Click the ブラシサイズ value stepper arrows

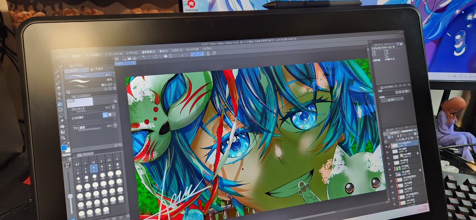tap(110, 107)
